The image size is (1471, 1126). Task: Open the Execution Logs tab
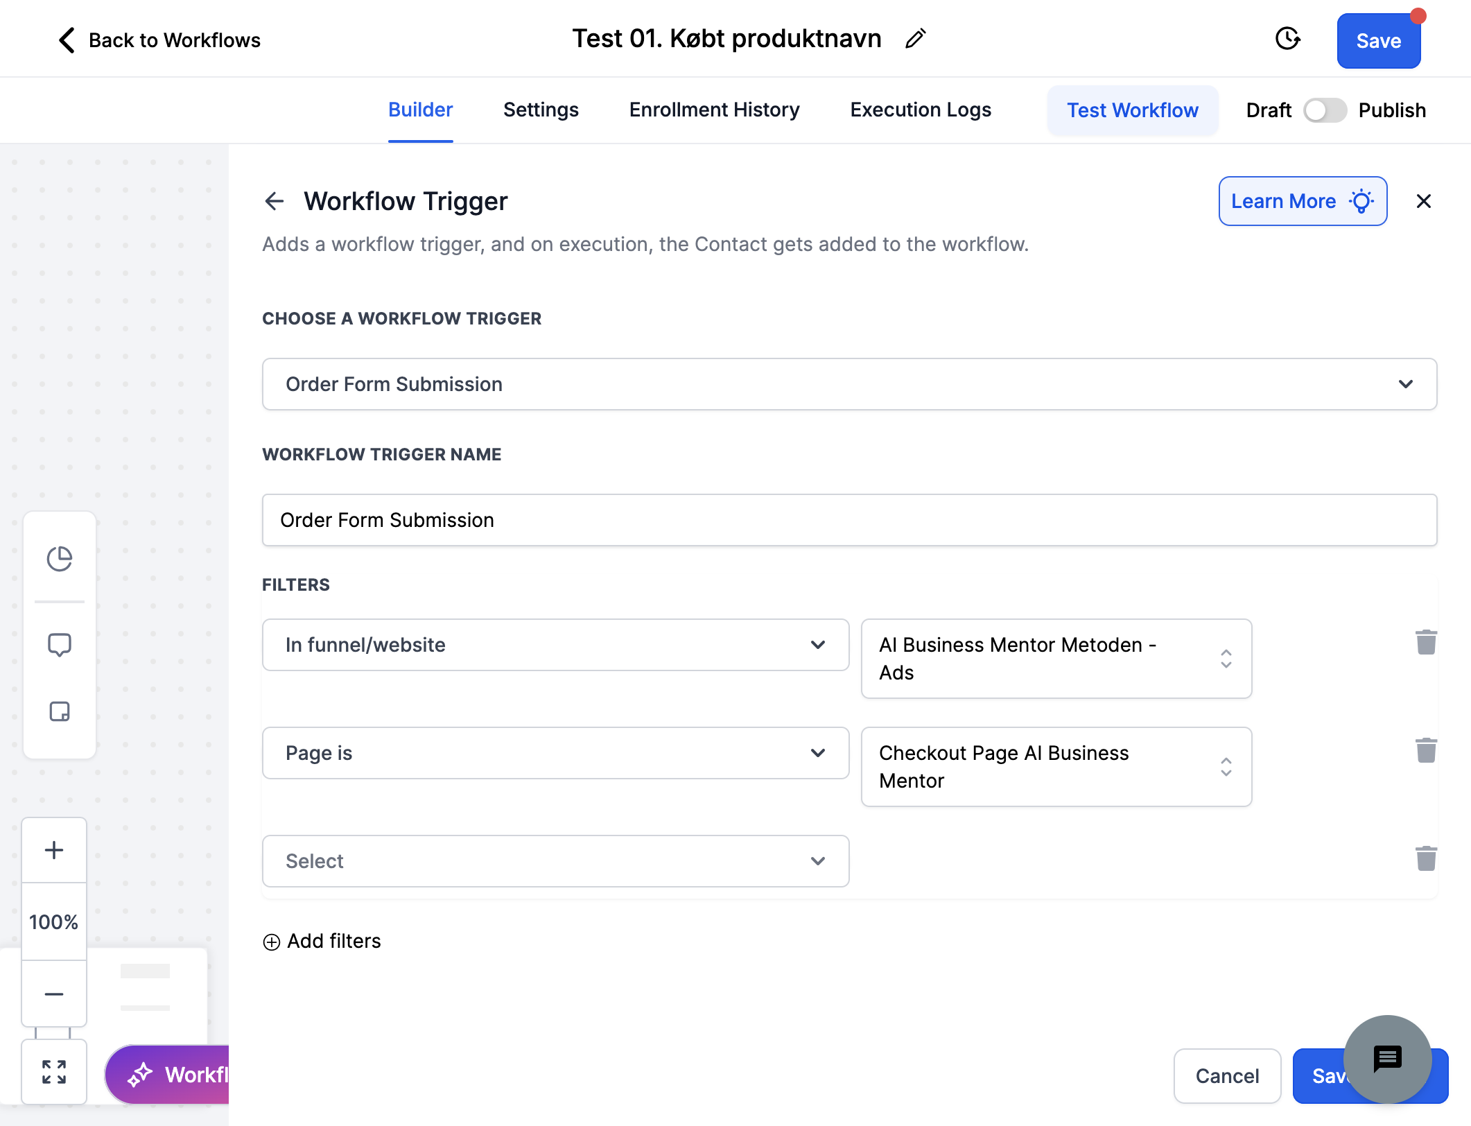pos(921,110)
